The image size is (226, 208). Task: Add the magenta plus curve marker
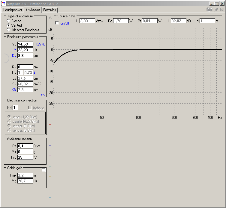point(50,156)
